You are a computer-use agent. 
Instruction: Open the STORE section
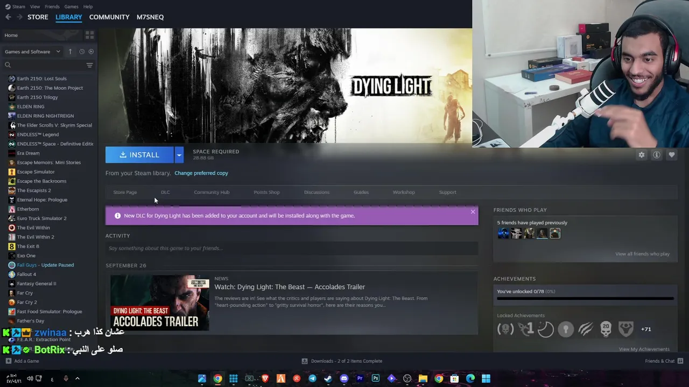[x=38, y=17]
